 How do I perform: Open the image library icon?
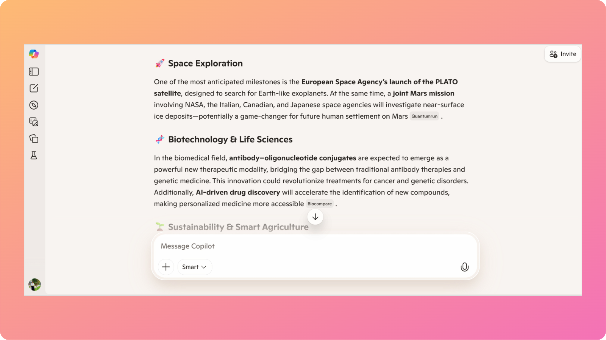(34, 122)
